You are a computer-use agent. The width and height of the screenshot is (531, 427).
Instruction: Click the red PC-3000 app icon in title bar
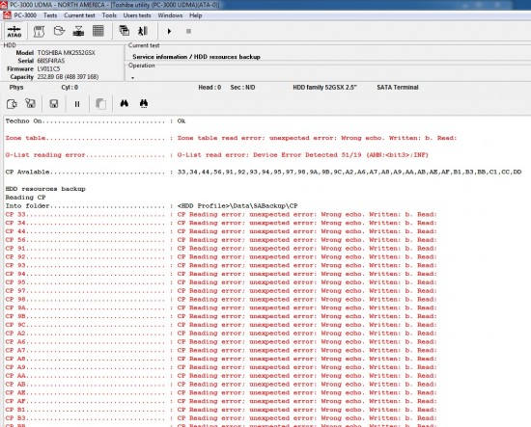coord(4,5)
